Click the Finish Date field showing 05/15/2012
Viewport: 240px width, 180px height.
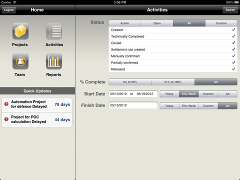133,105
